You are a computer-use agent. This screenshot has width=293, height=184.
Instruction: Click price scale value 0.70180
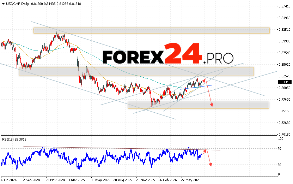click(x=285, y=135)
